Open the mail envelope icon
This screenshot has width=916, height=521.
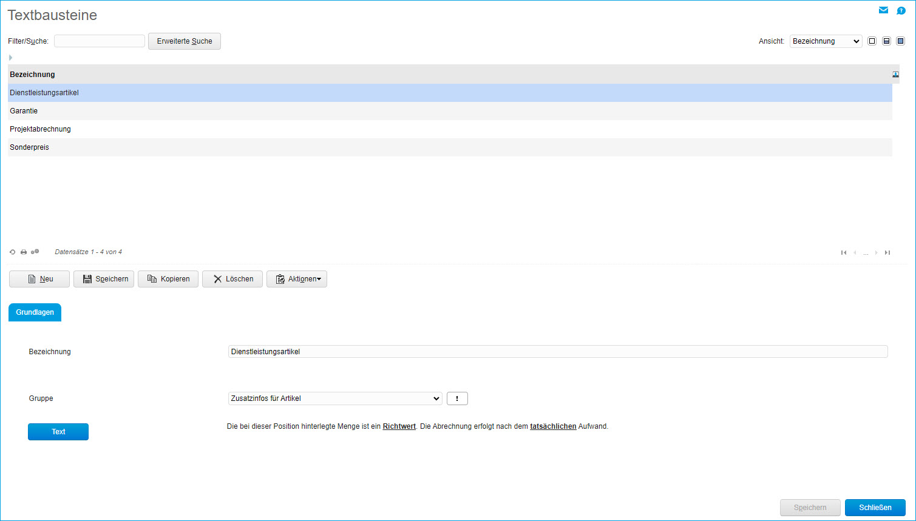(883, 10)
